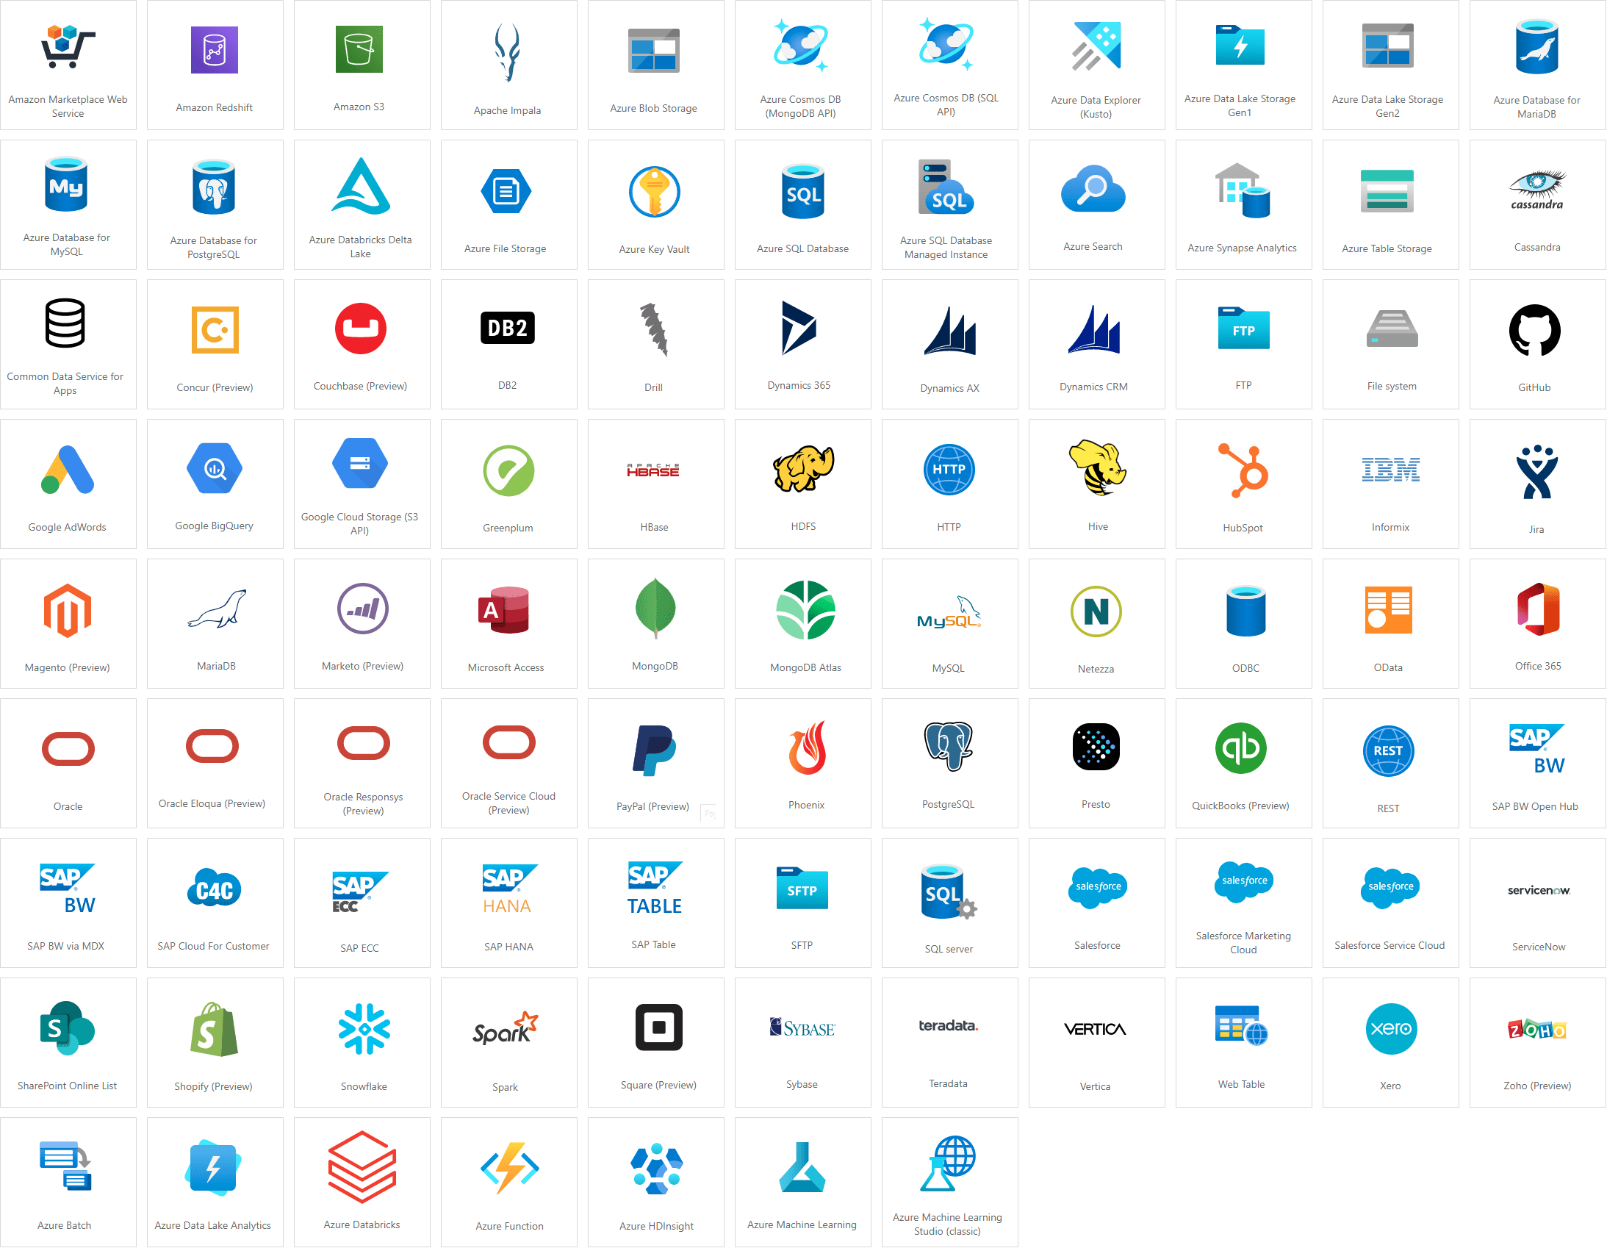The image size is (1607, 1248).
Task: Choose the Phoenix flame icon
Action: 807,747
